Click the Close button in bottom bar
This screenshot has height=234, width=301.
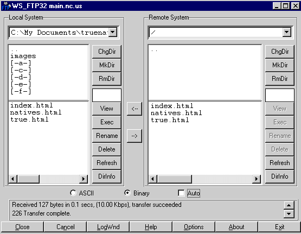(22, 227)
